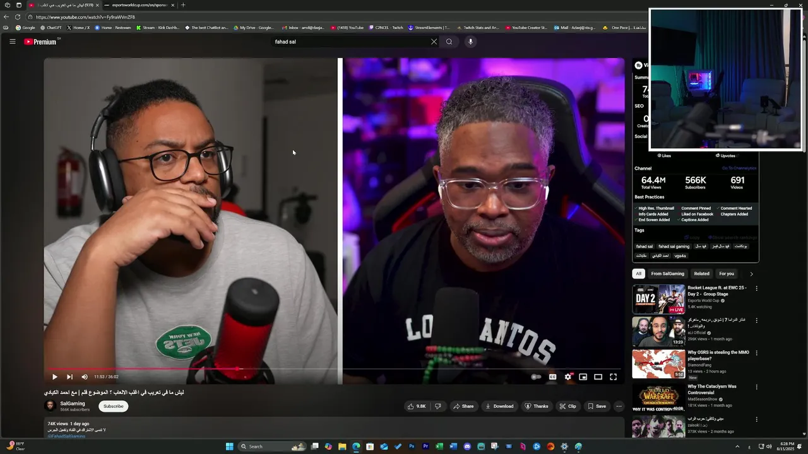
Task: Open the YouTube hamburger guide menu
Action: pos(12,42)
